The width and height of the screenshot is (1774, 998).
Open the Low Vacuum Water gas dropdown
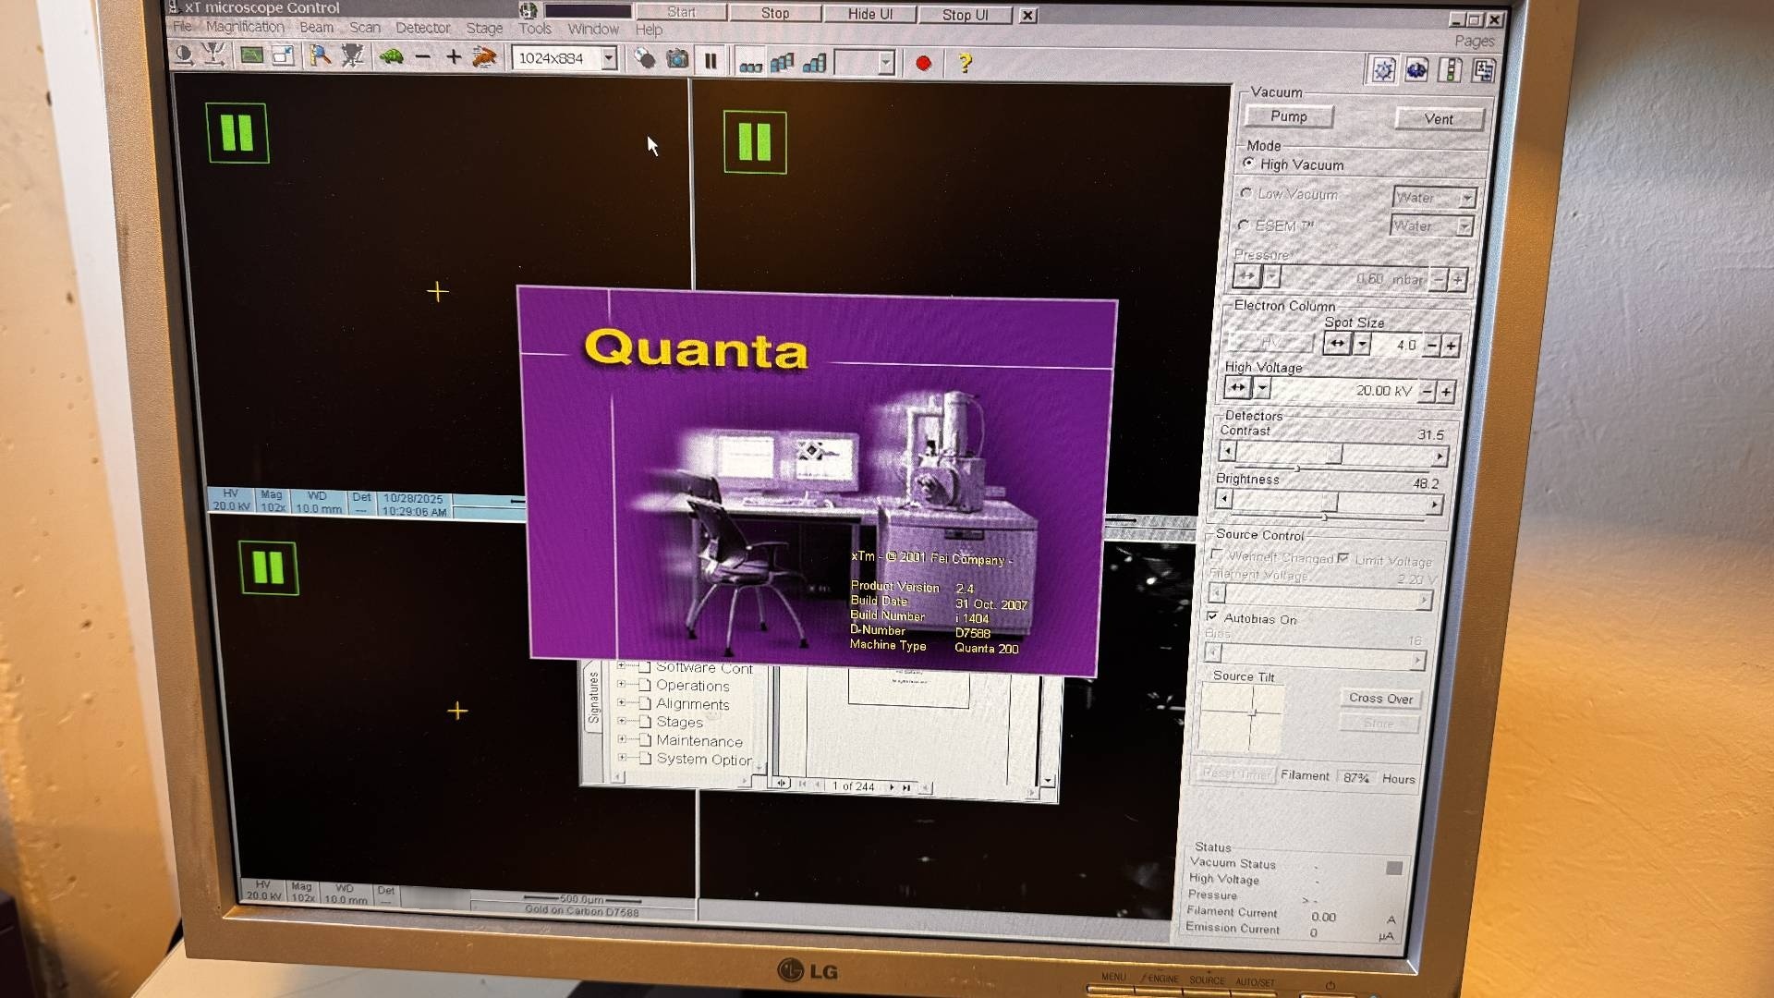coord(1466,198)
